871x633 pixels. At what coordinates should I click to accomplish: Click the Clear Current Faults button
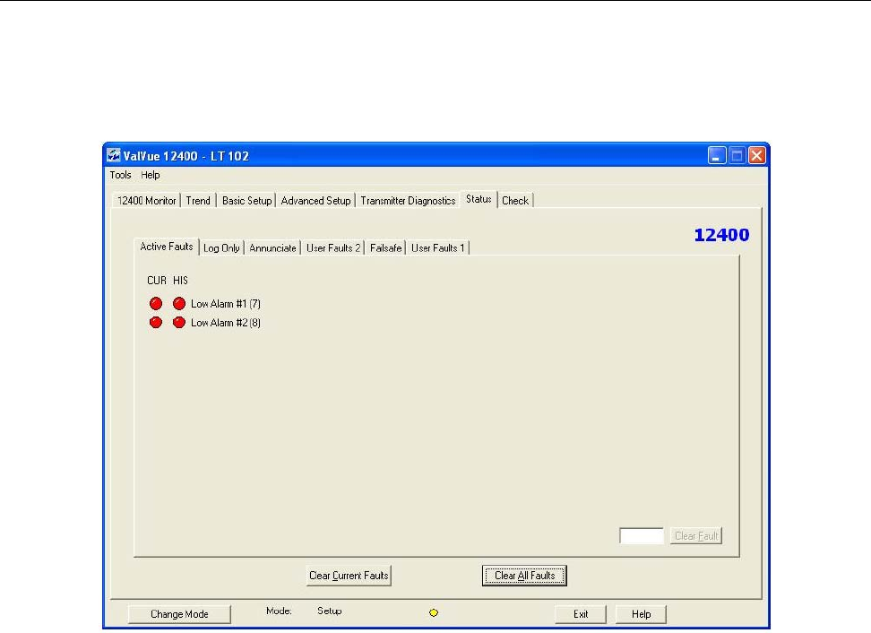coord(349,576)
